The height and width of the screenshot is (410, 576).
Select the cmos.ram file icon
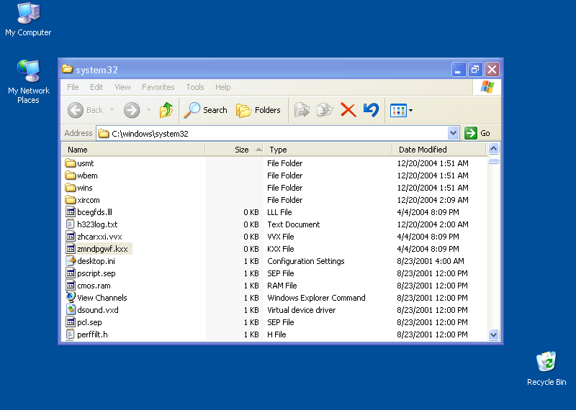70,285
